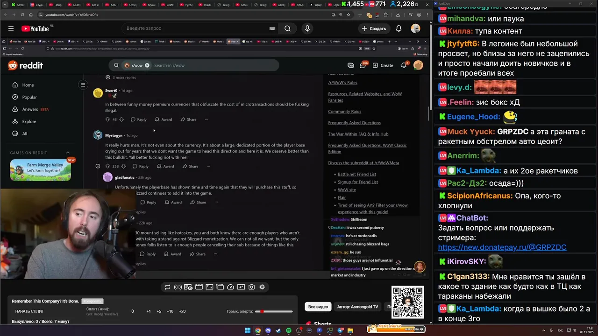Click the Reddit advertise icon beside chat
This screenshot has height=336, width=598.
(x=350, y=65)
